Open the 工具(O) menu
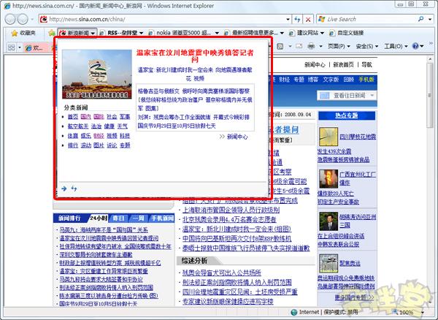 396,46
